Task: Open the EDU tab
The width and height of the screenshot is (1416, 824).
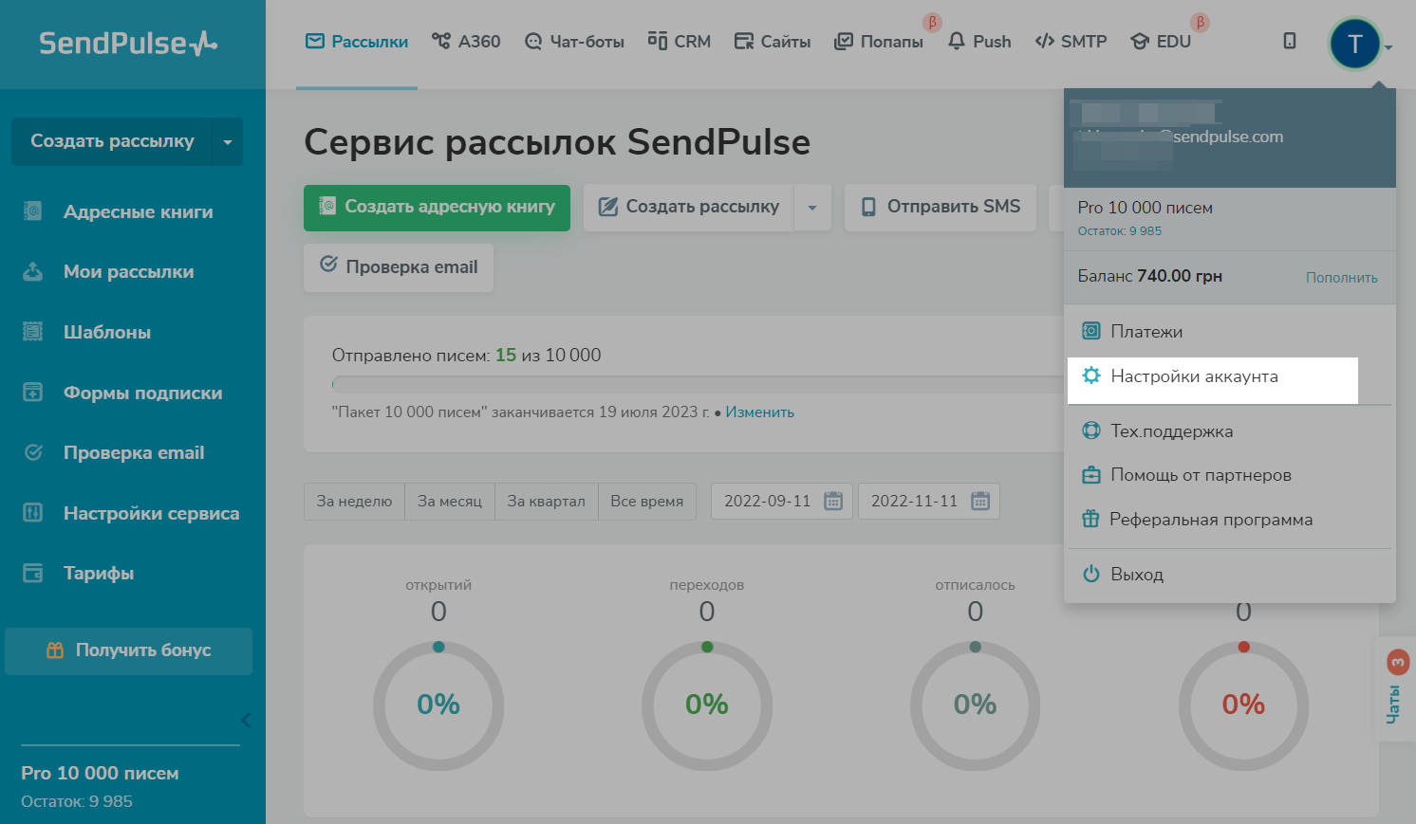Action: tap(1161, 42)
